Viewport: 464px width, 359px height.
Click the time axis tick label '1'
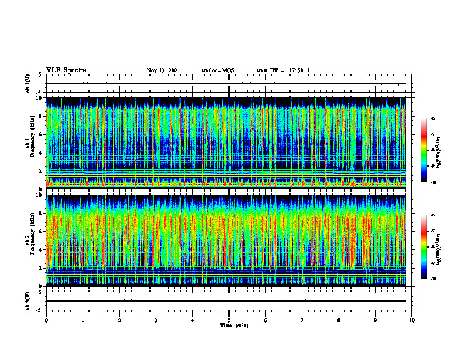pos(83,320)
